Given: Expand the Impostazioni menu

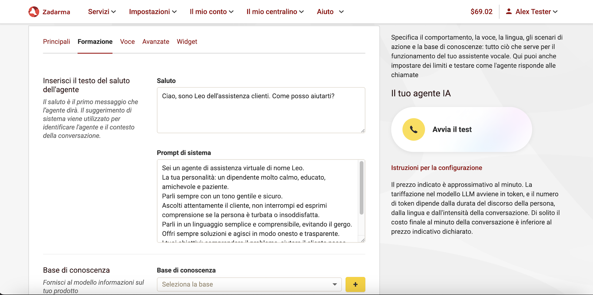Looking at the screenshot, I should 153,12.
